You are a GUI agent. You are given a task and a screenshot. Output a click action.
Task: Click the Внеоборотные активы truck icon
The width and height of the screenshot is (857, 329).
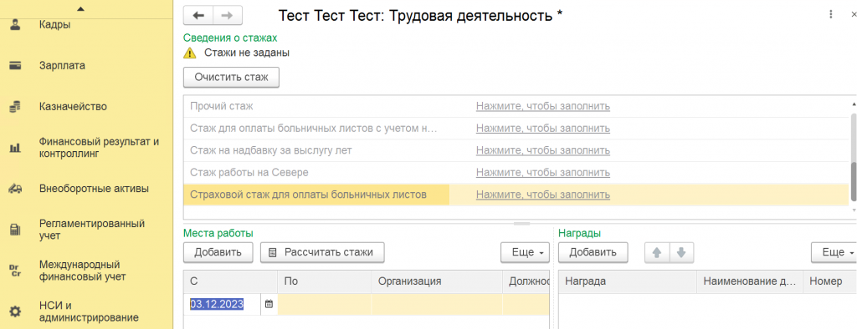[x=16, y=190]
